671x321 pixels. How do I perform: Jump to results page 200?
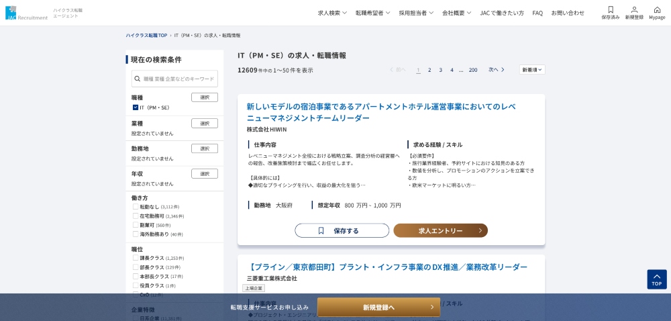tap(473, 70)
